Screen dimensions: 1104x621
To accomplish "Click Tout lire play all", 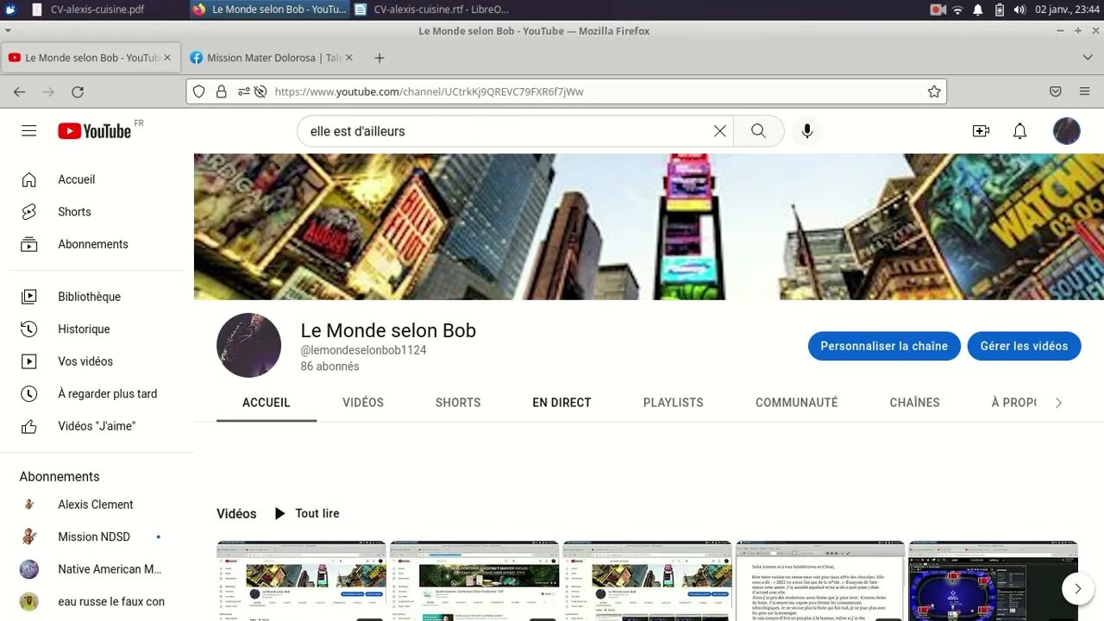I will coord(306,513).
